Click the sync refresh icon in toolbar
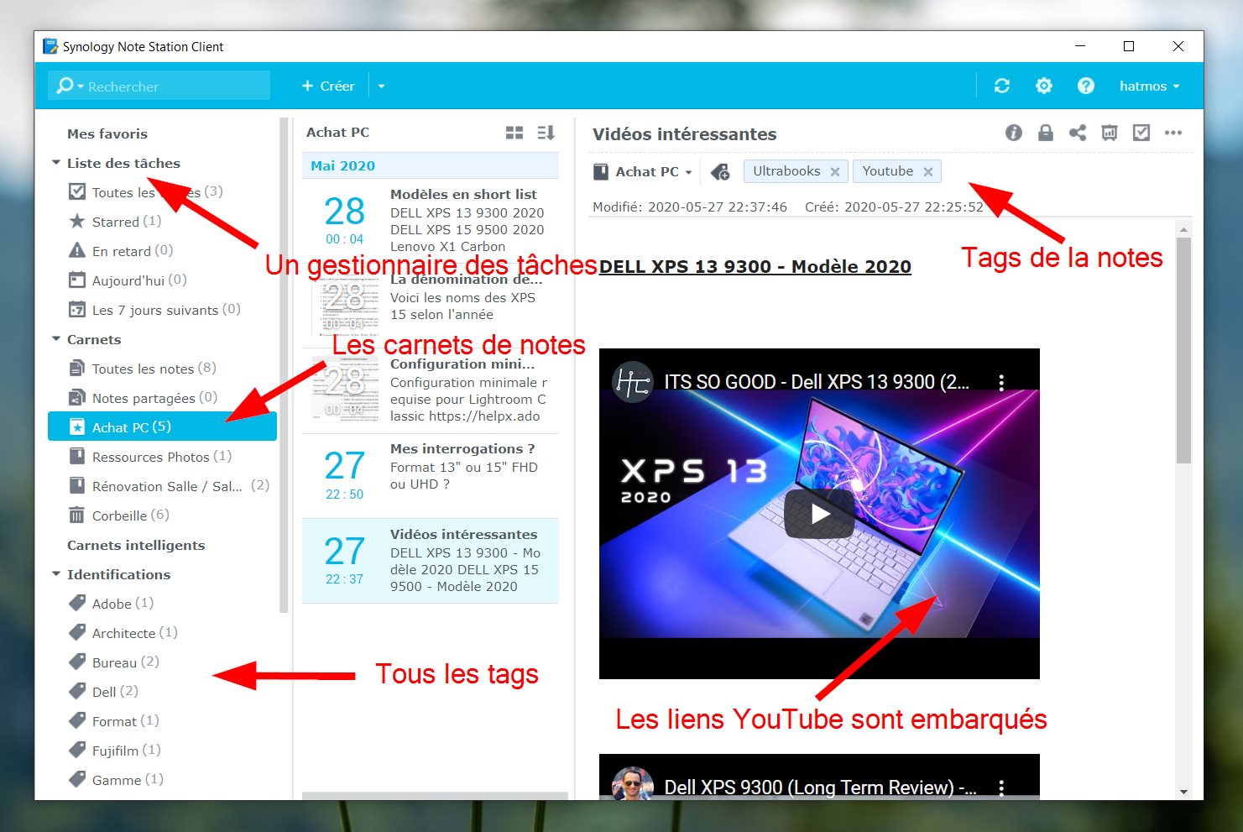 click(x=1001, y=86)
